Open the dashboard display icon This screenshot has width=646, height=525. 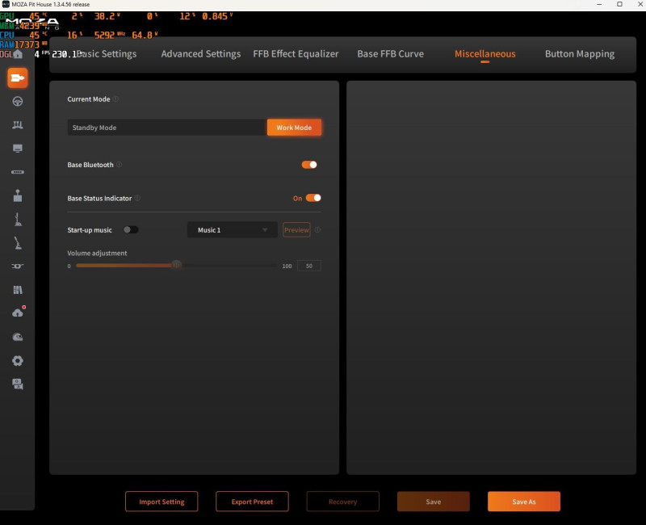tap(18, 149)
